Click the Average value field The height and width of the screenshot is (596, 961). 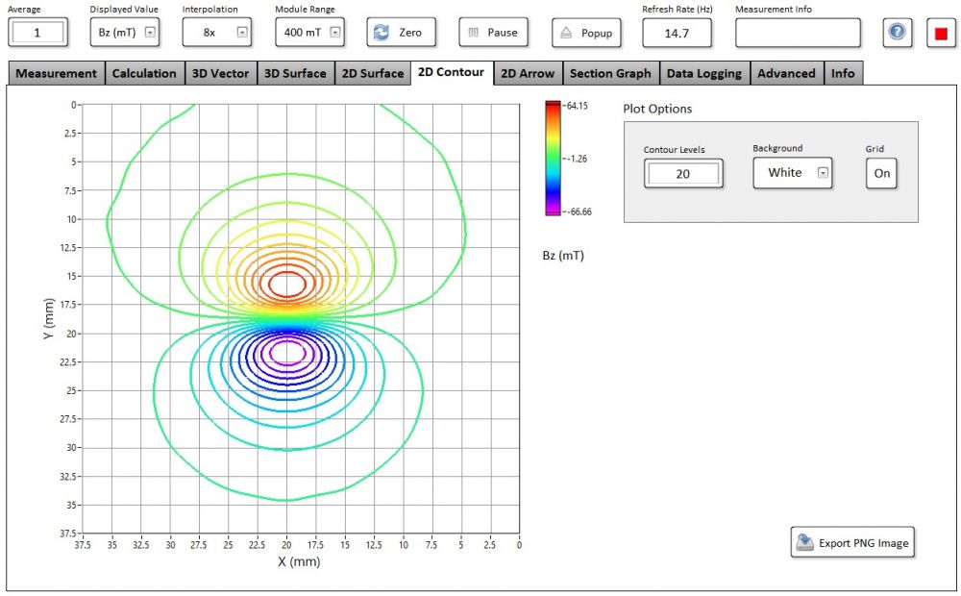(37, 33)
